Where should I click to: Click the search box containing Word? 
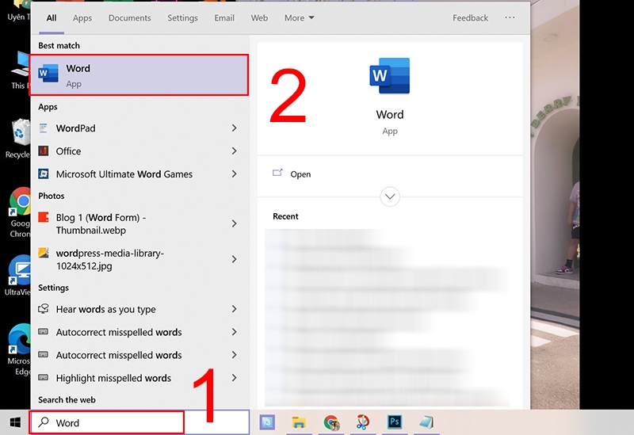[x=107, y=422]
